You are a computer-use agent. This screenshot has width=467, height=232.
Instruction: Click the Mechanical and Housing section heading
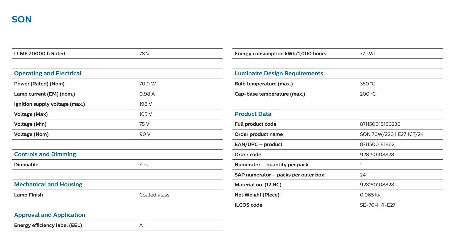click(x=48, y=184)
